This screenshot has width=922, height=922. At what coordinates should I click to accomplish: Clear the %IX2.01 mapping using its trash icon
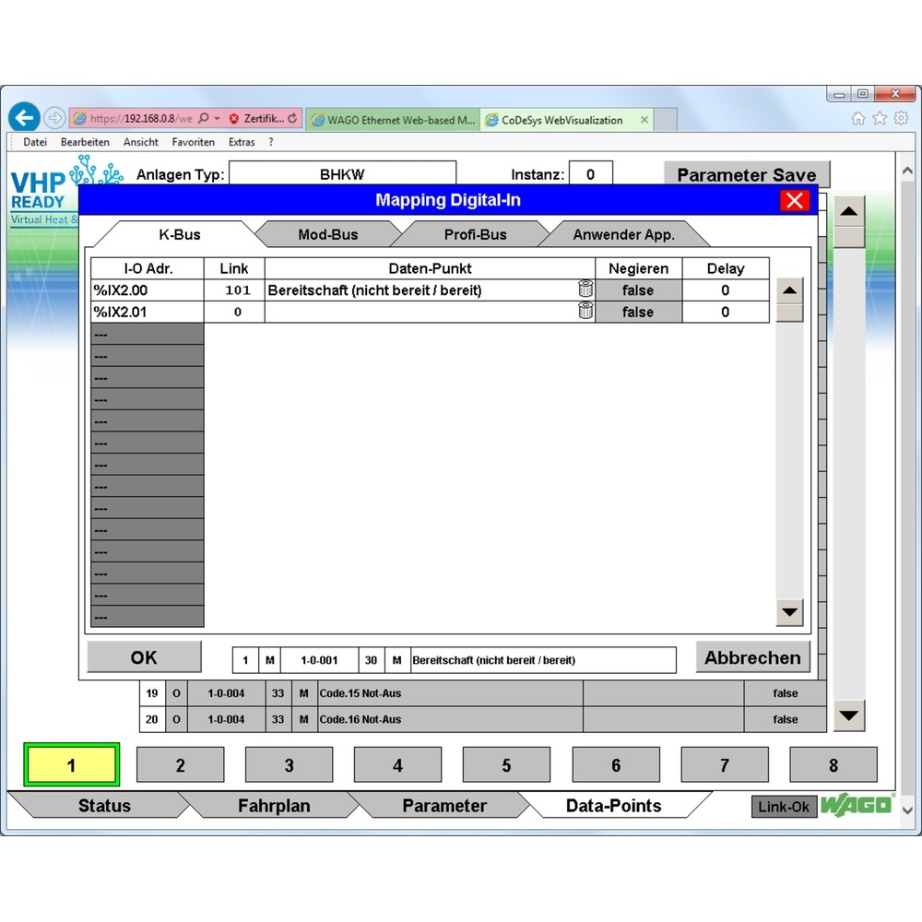pos(585,311)
